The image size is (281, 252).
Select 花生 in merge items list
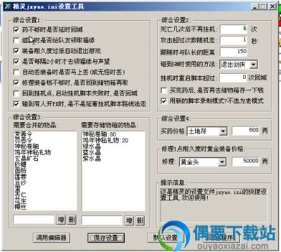pyautogui.click(x=20, y=201)
